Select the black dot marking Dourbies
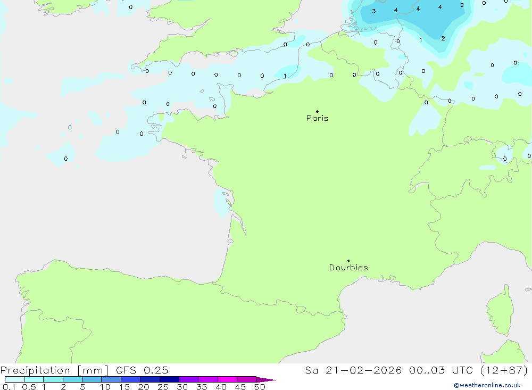This screenshot has height=390, width=532. [x=348, y=261]
